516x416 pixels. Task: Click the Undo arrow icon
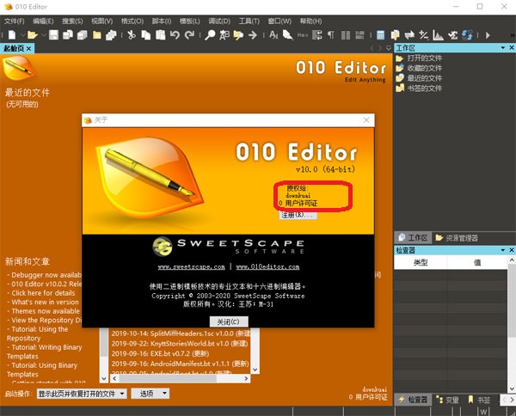[175, 35]
